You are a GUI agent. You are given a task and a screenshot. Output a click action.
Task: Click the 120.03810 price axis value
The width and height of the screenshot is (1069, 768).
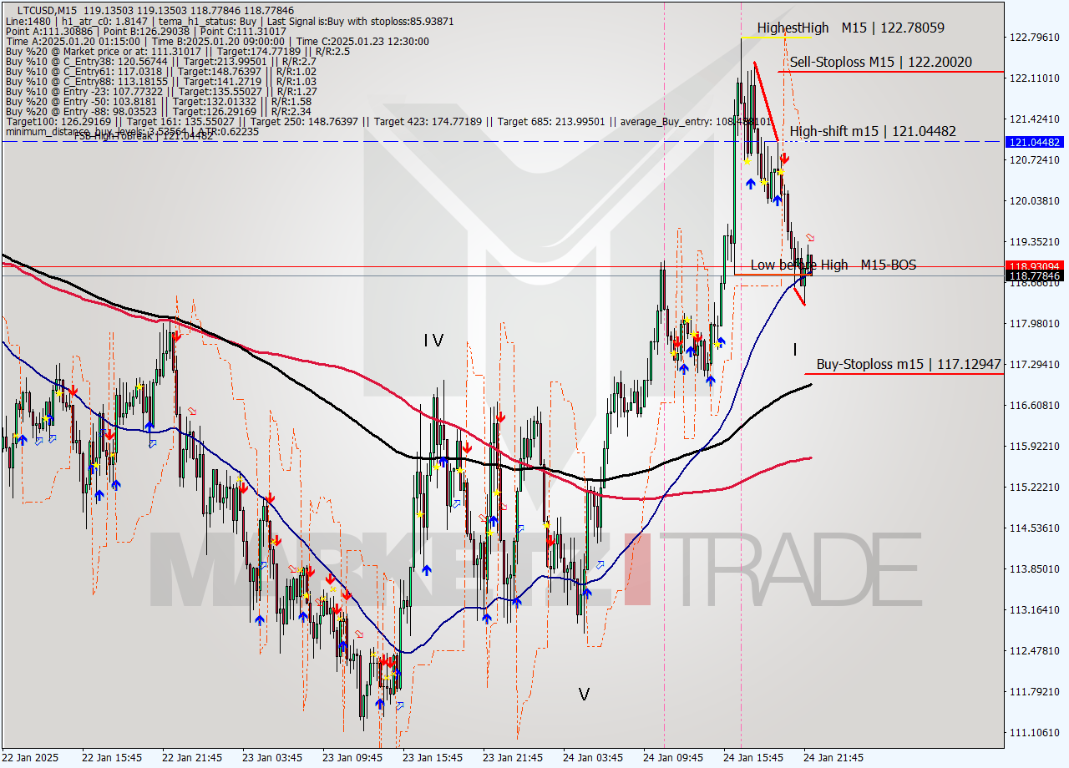[x=1035, y=200]
